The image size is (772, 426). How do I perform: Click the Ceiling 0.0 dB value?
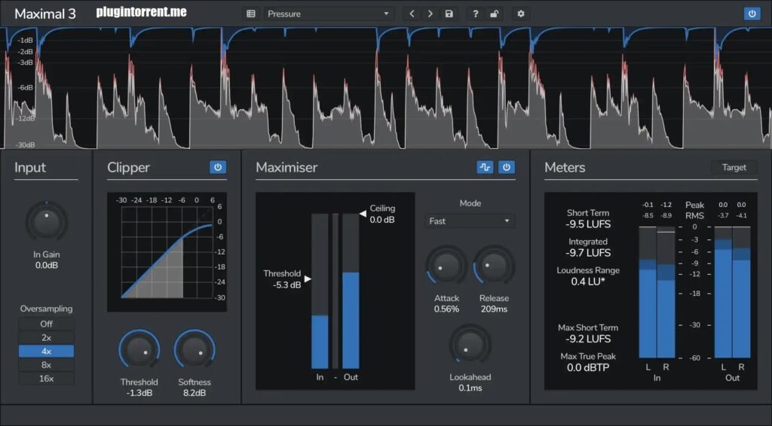click(382, 220)
